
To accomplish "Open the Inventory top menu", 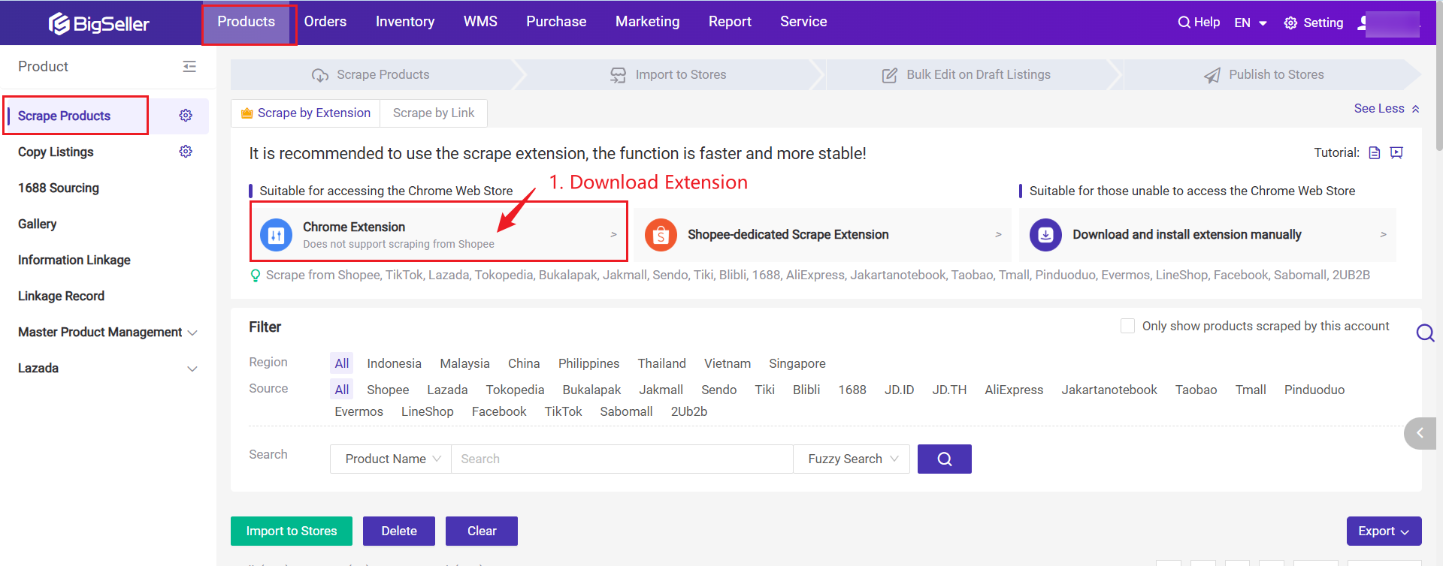I will [x=405, y=22].
